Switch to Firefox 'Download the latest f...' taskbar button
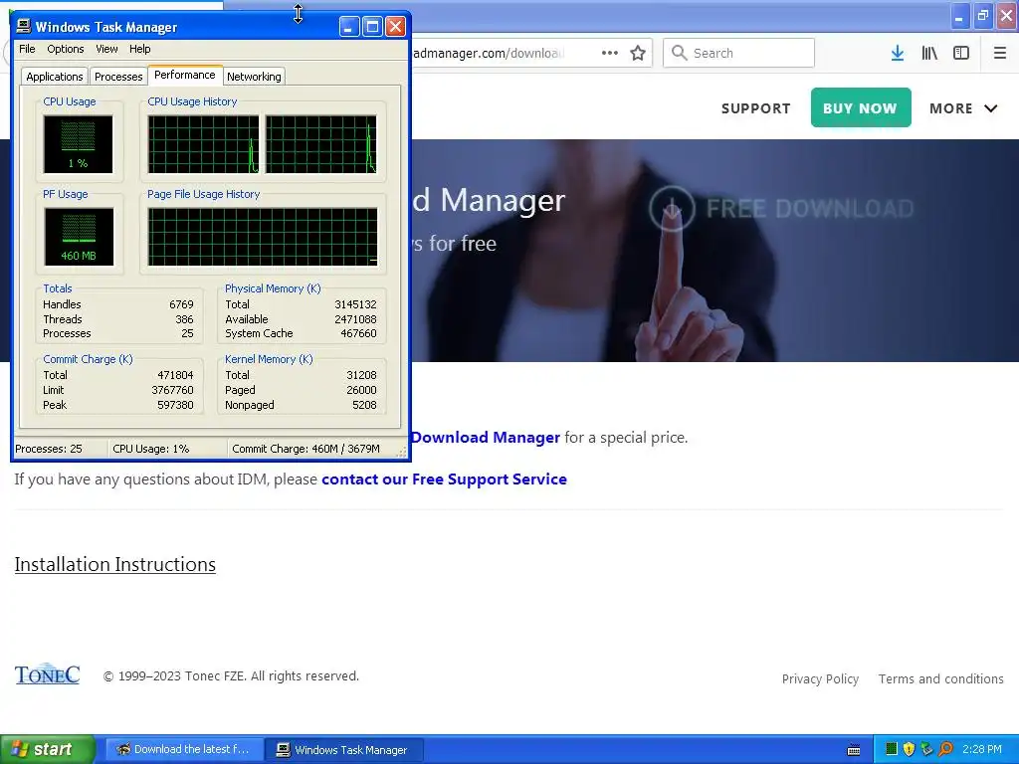Image resolution: width=1019 pixels, height=764 pixels. (184, 749)
